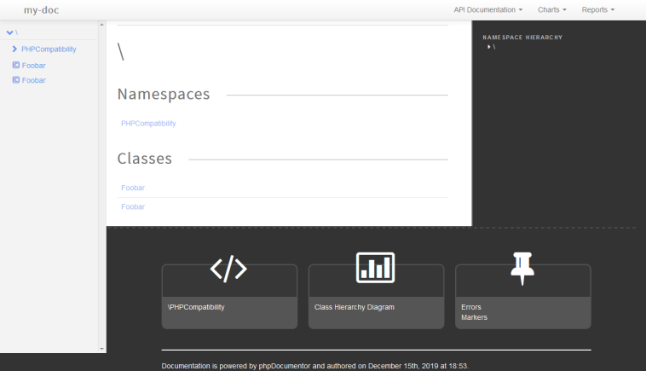Screen dimensions: 646x371
Task: Click the pushpin icon above Errors Markers
Action: coord(522,269)
